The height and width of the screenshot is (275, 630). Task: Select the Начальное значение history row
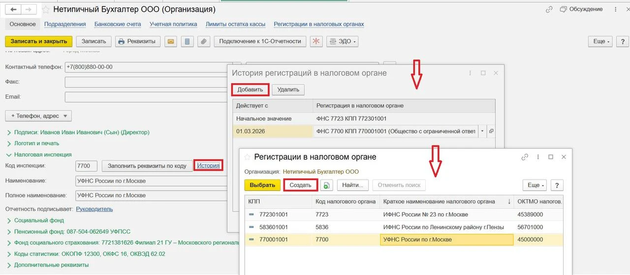(364, 119)
